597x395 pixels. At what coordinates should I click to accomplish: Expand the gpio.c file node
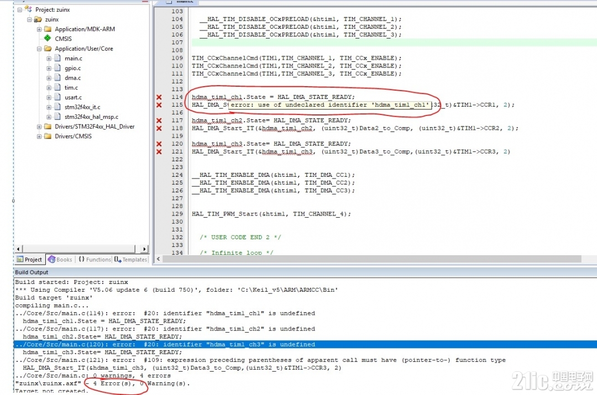click(x=49, y=69)
